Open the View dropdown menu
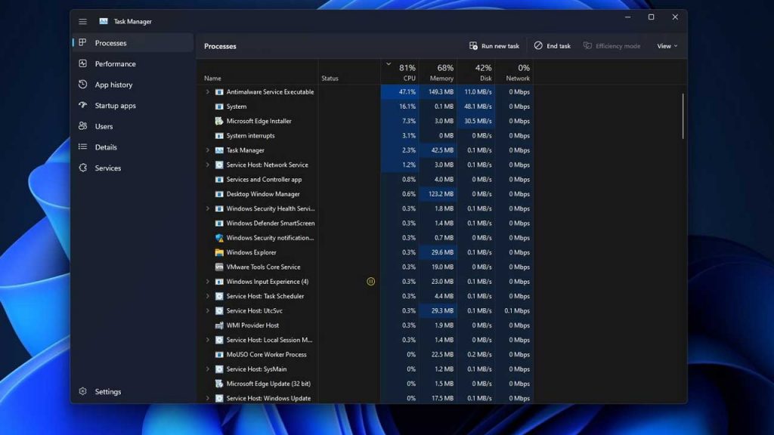This screenshot has height=435, width=774. pyautogui.click(x=667, y=46)
